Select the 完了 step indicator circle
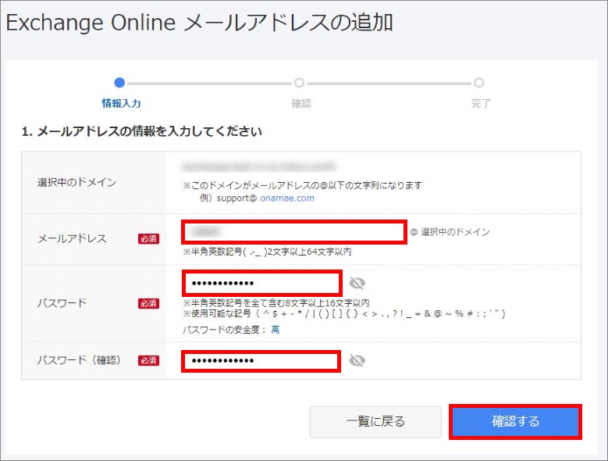 coord(479,83)
